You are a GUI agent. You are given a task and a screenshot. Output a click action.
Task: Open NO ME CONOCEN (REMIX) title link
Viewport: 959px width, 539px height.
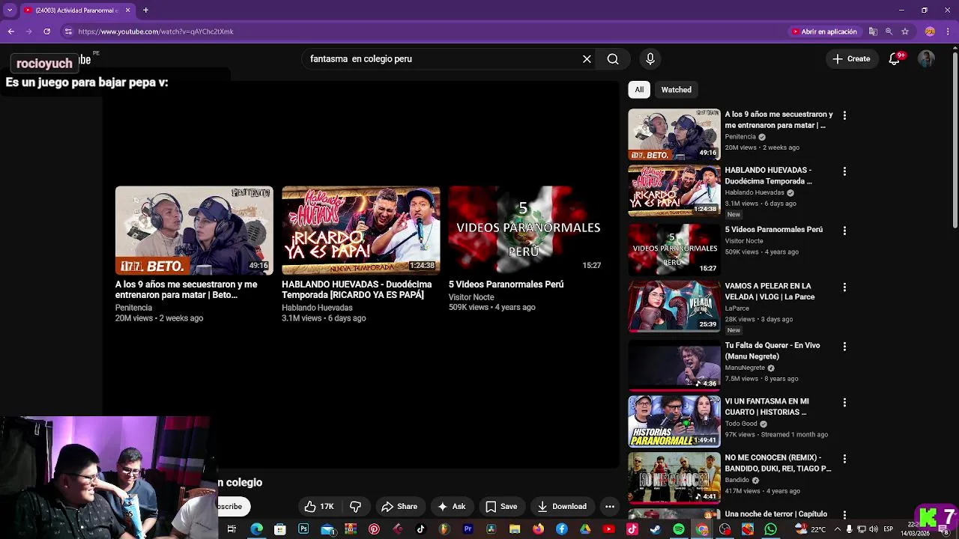point(778,463)
